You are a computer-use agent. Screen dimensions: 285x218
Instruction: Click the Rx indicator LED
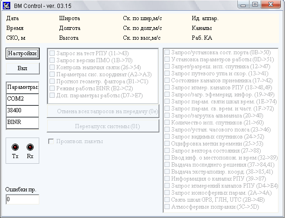(30, 147)
